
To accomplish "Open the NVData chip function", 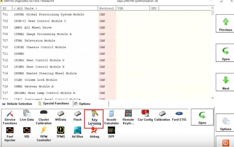I will pos(61,116).
